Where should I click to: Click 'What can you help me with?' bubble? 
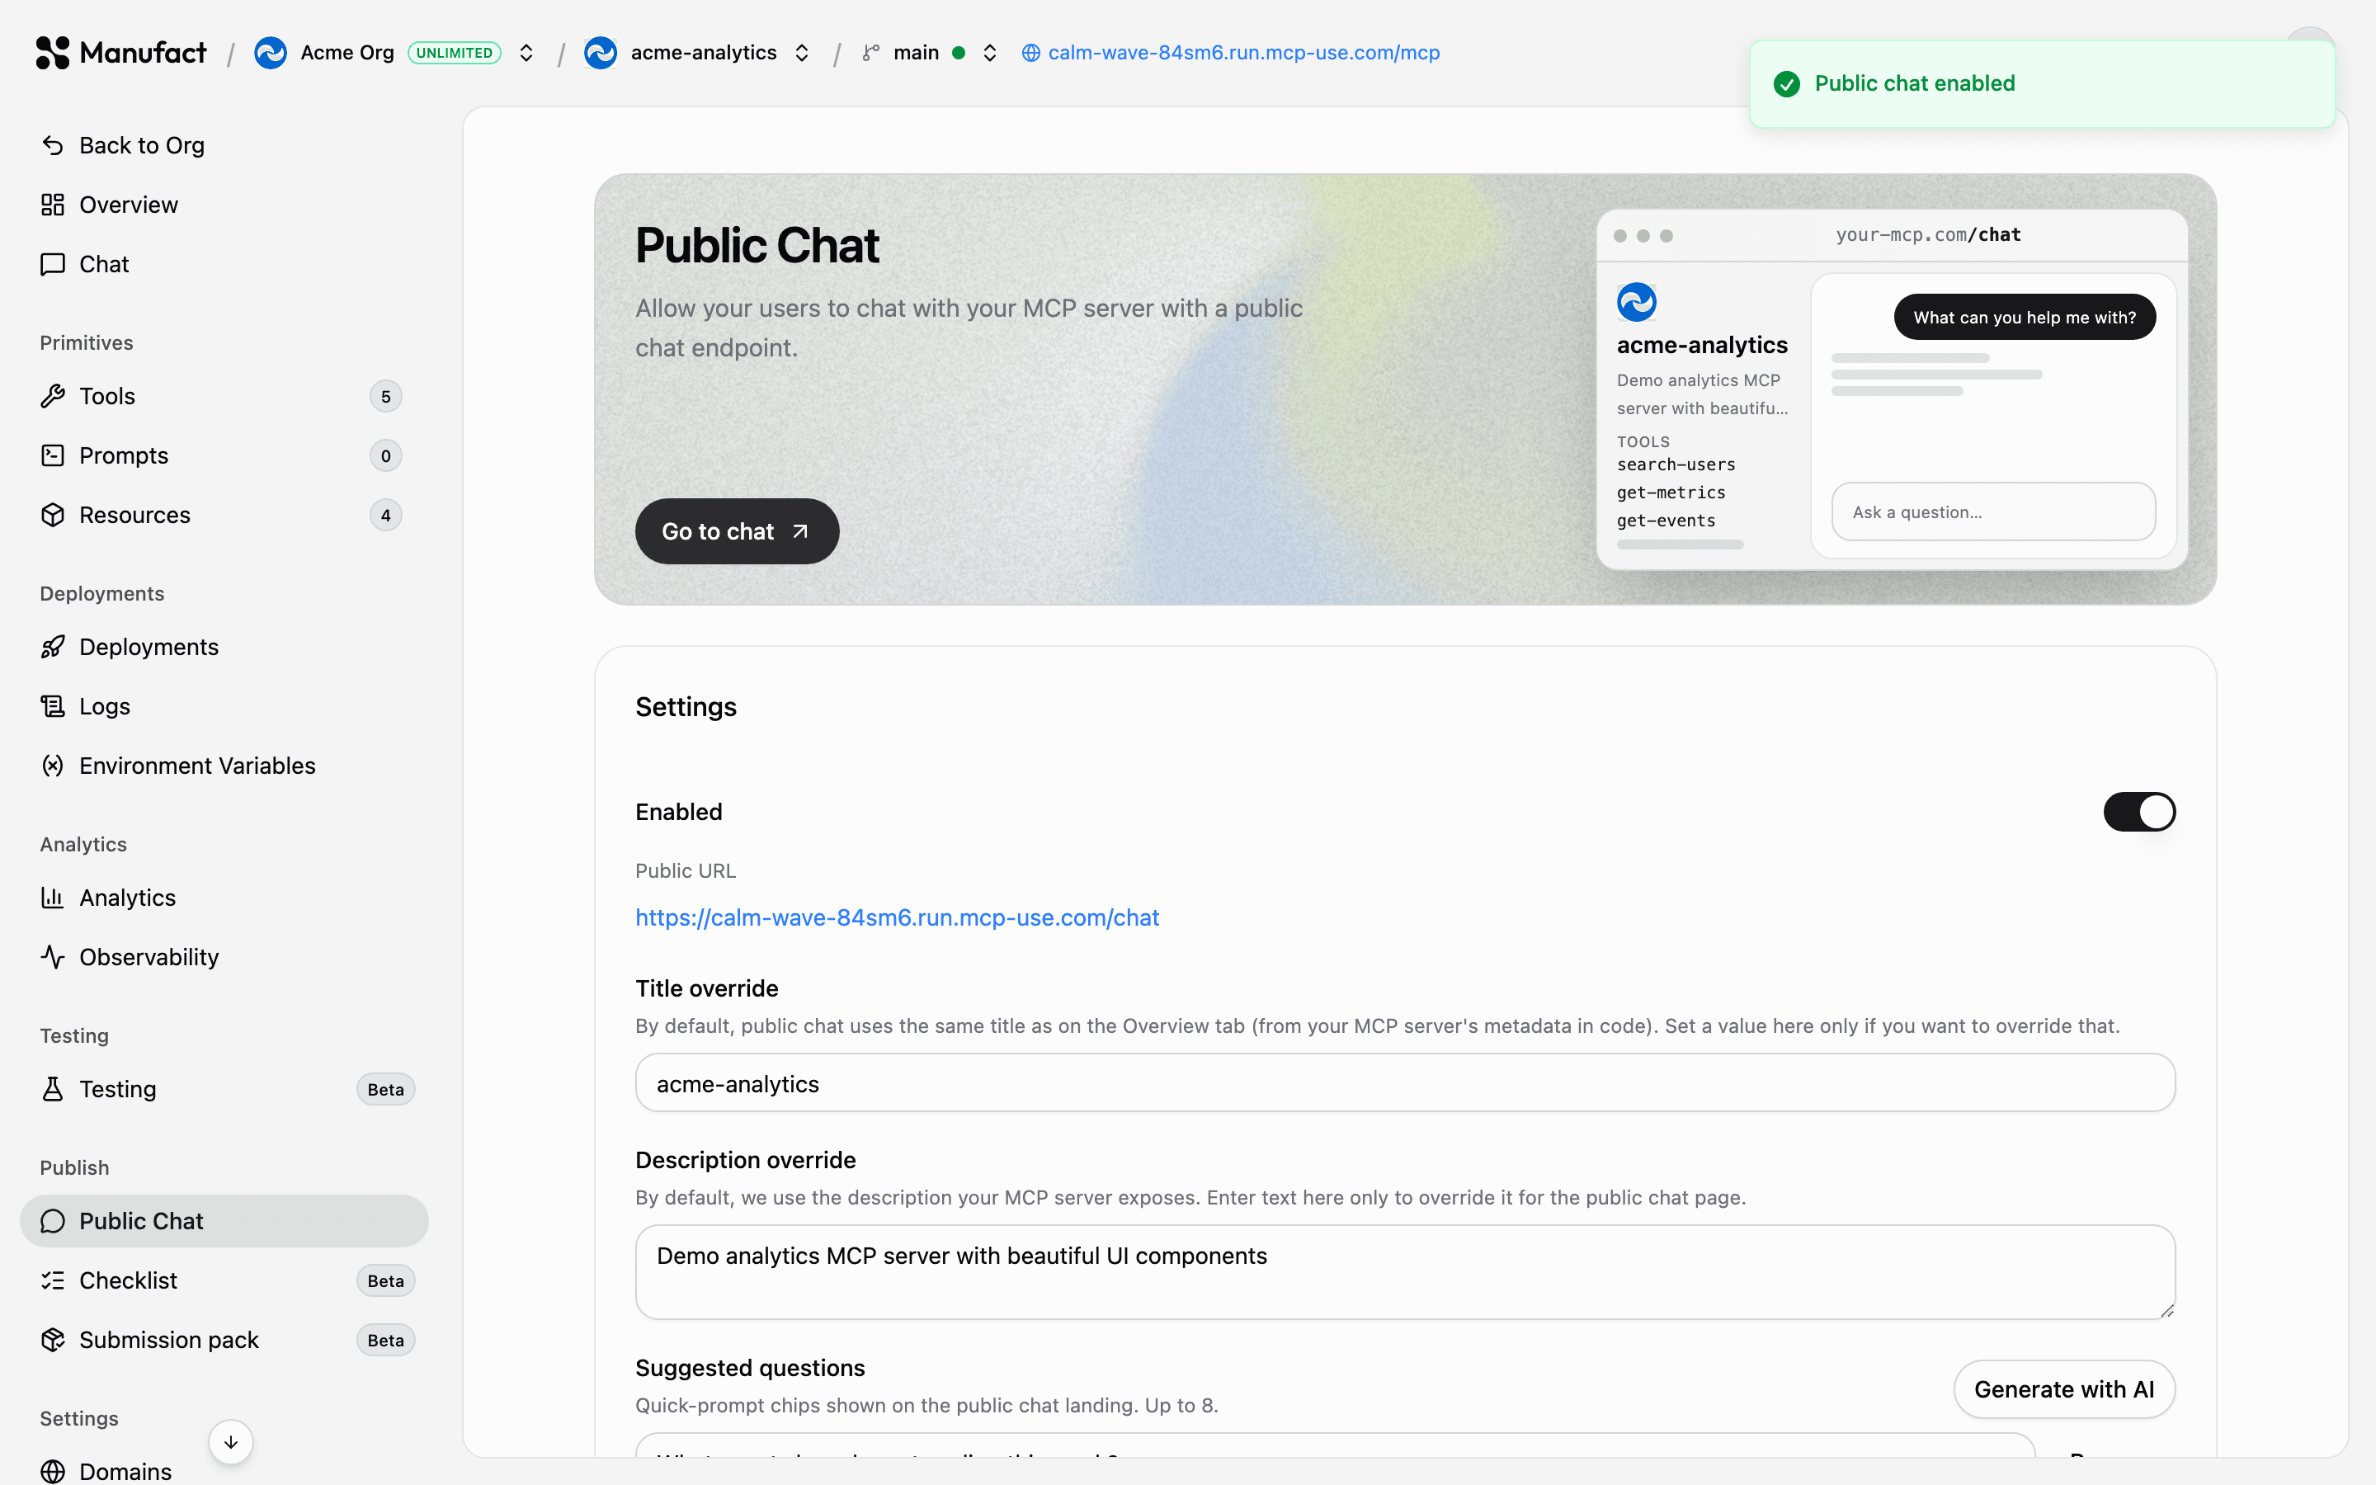[2025, 318]
